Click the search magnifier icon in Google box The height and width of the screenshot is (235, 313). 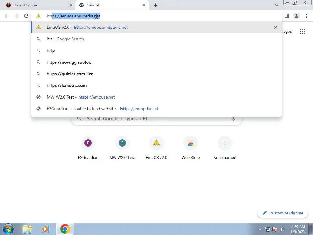79,119
